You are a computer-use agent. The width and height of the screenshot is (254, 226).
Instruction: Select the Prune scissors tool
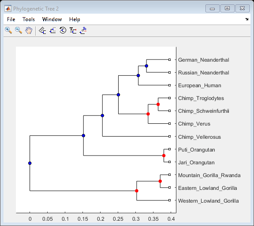pyautogui.click(x=83, y=30)
